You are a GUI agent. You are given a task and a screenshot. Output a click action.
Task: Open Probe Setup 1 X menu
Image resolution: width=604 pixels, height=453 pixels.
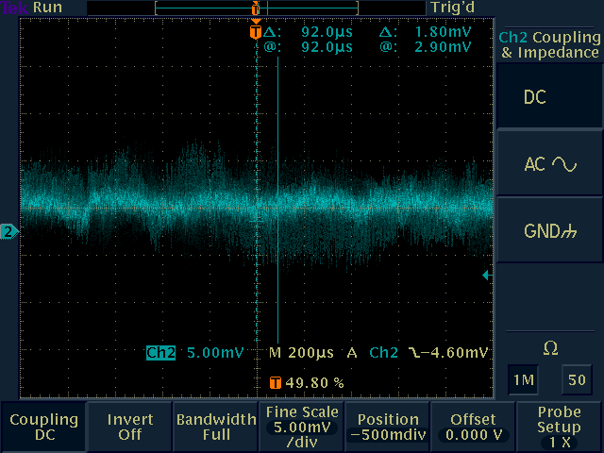click(x=560, y=427)
